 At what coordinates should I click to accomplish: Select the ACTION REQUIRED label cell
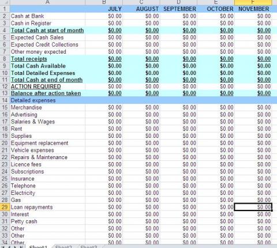click(x=47, y=87)
